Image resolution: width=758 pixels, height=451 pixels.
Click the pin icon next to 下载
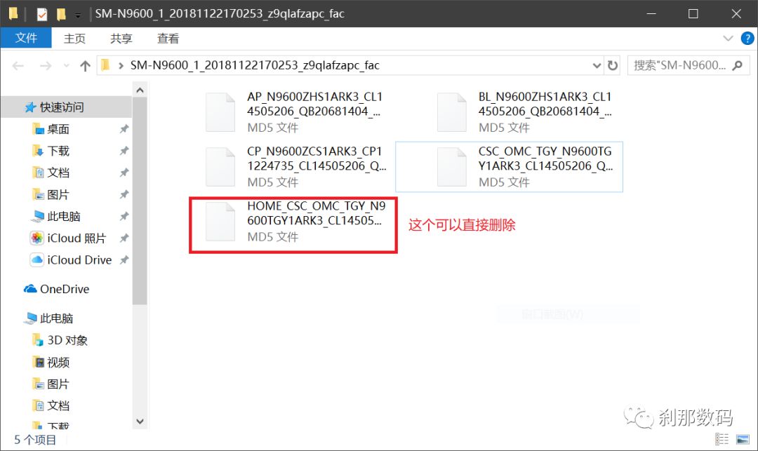click(x=124, y=151)
